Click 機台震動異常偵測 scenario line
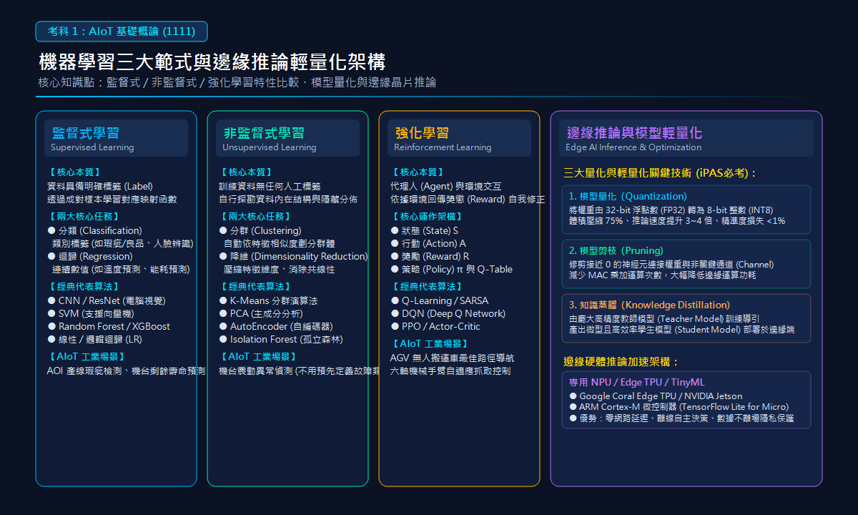Viewport: 858px width, 515px height. click(x=299, y=371)
